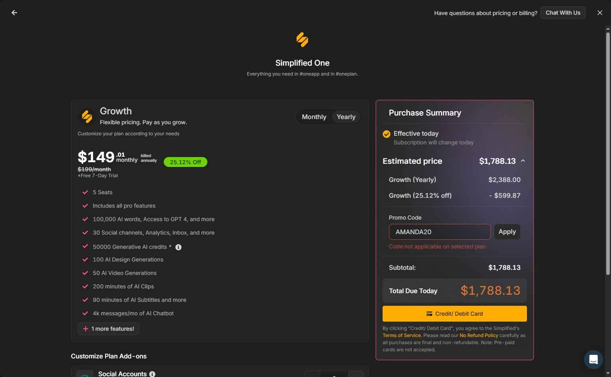Read the No Refund Policy
611x377 pixels.
(479, 335)
